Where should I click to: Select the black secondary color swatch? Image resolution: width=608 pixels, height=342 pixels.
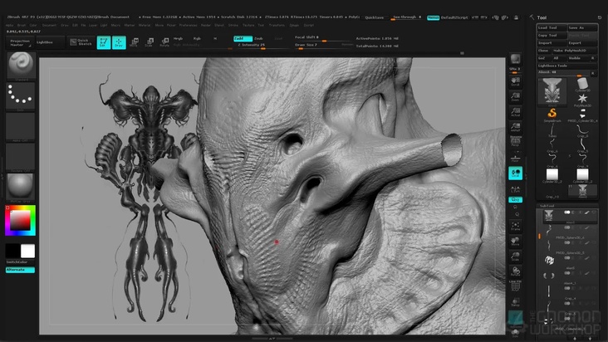click(12, 251)
